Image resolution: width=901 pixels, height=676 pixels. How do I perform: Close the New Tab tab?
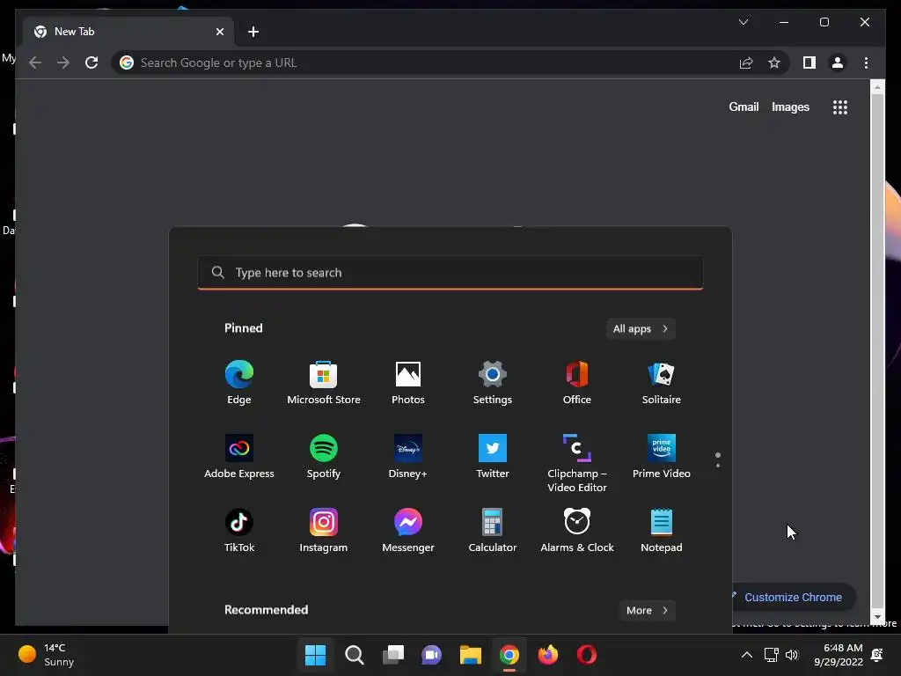(x=219, y=32)
